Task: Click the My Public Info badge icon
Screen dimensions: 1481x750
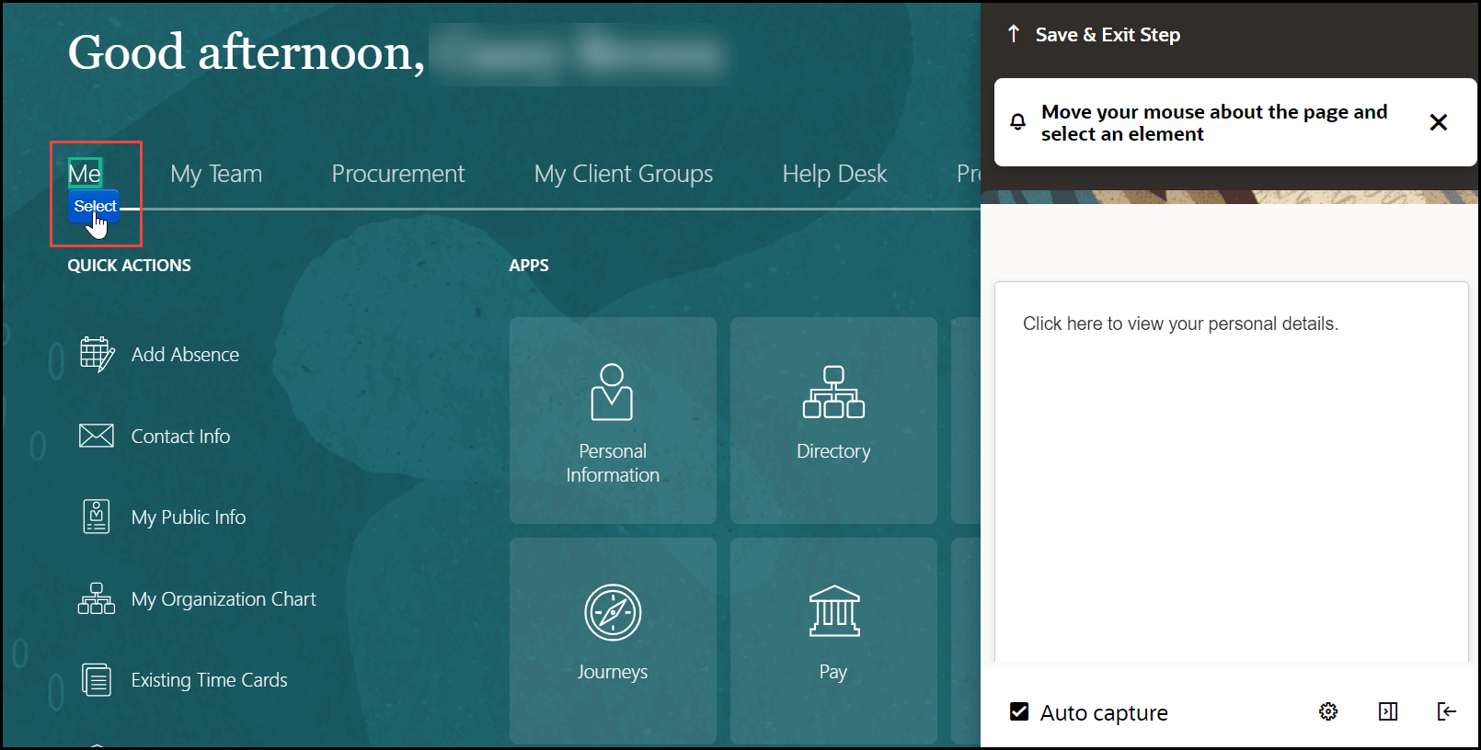Action: pyautogui.click(x=97, y=517)
